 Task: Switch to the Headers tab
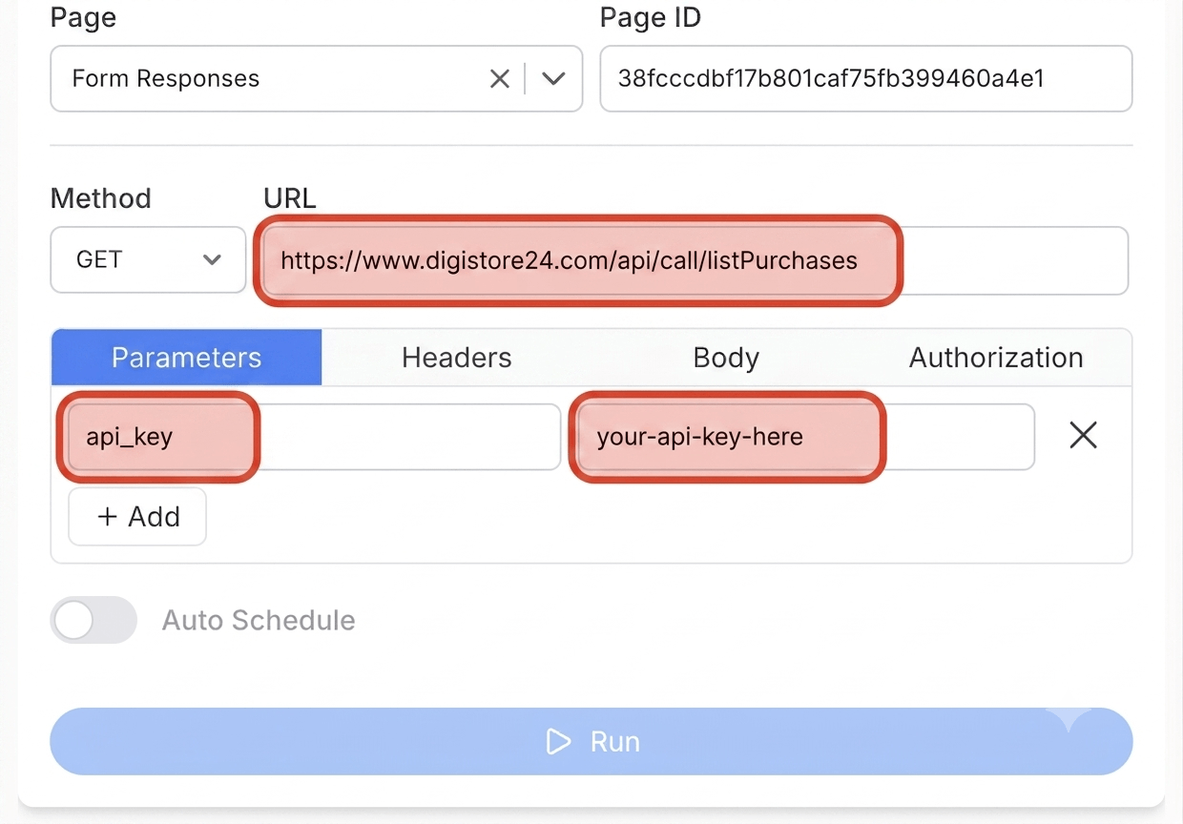pos(457,358)
